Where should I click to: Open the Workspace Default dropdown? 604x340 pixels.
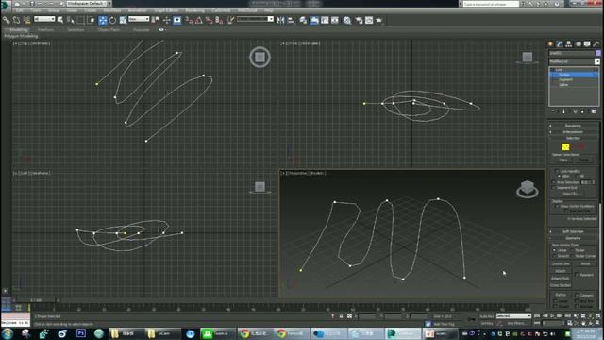pos(89,4)
